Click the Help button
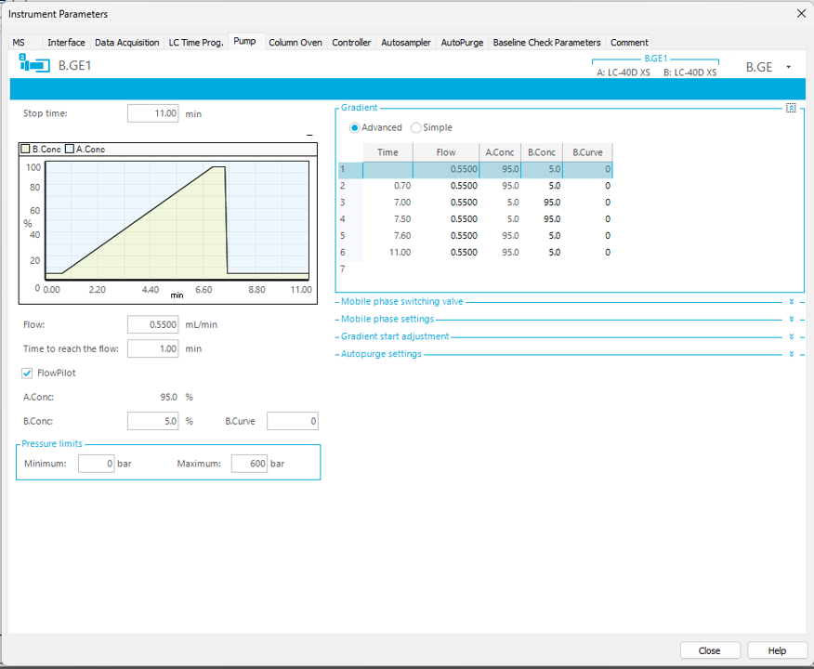The image size is (814, 669). pos(777,650)
